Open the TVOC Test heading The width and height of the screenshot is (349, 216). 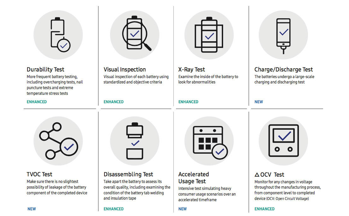point(39,174)
